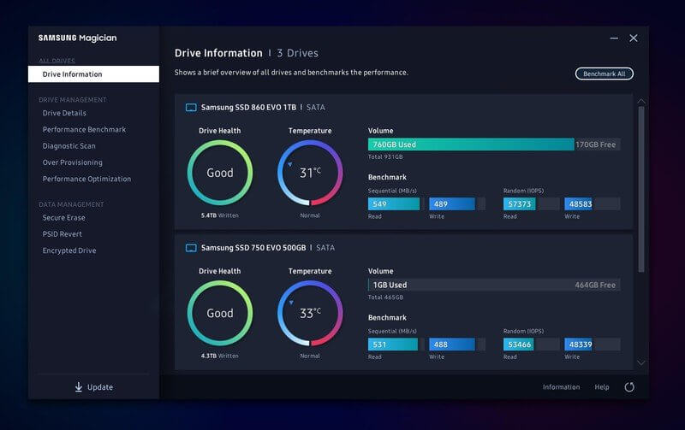
Task: Click the 1GB Used volume bar
Action: tap(494, 285)
